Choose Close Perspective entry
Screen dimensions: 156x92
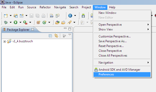coord(122,51)
